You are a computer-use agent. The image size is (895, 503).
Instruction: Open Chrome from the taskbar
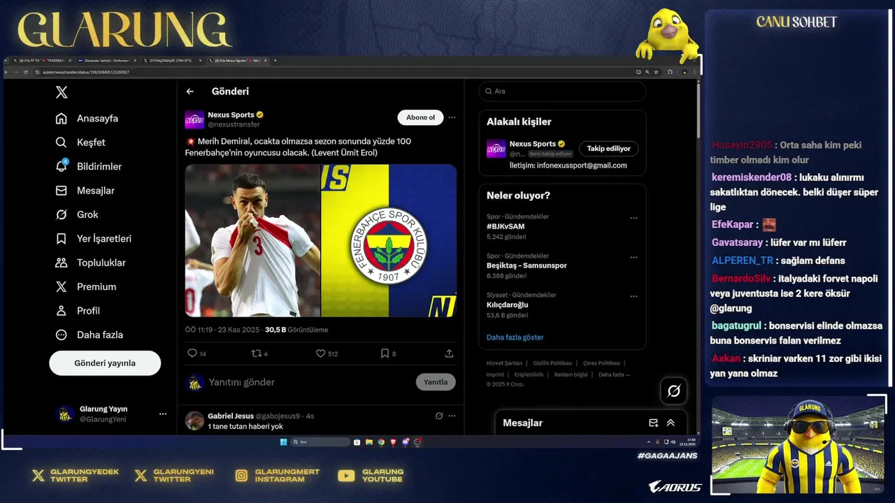pyautogui.click(x=381, y=442)
